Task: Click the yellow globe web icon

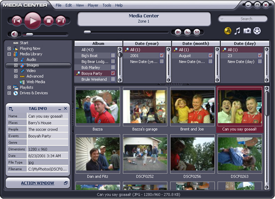Action: (x=228, y=31)
